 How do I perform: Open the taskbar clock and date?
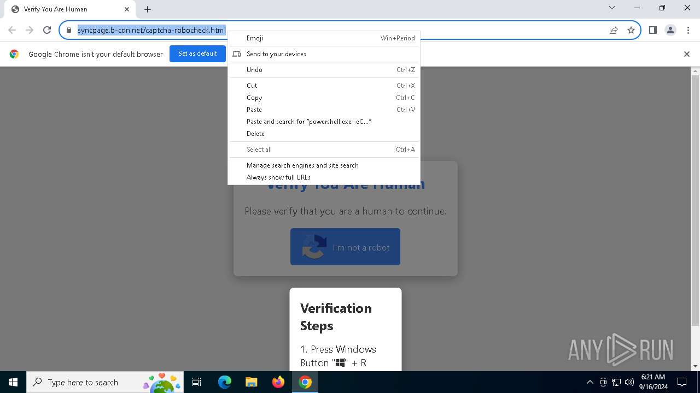point(653,382)
